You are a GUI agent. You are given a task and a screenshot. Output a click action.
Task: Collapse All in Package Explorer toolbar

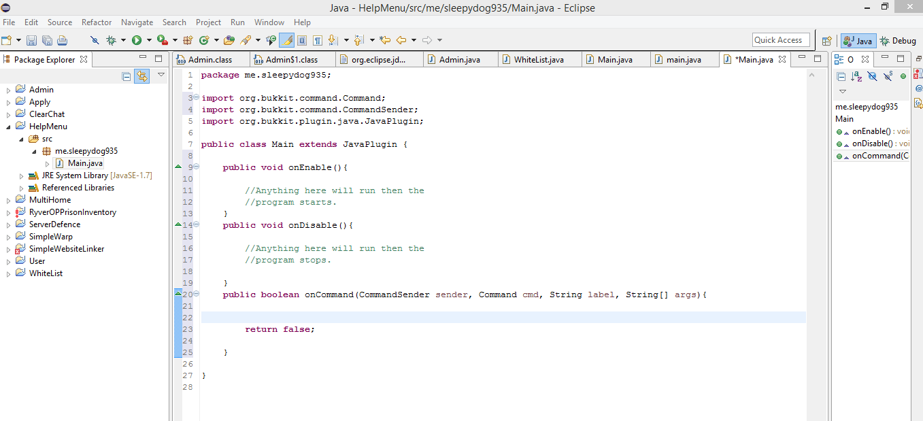pyautogui.click(x=127, y=76)
